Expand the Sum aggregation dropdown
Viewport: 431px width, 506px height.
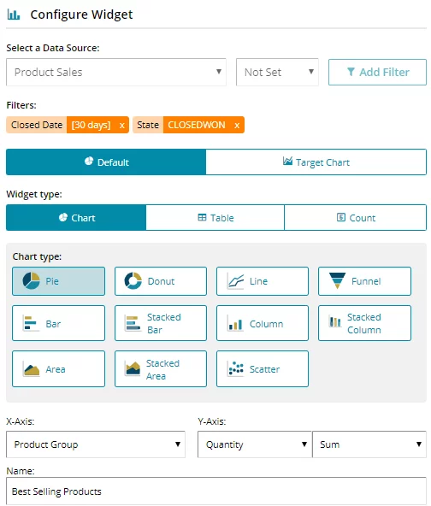(369, 444)
